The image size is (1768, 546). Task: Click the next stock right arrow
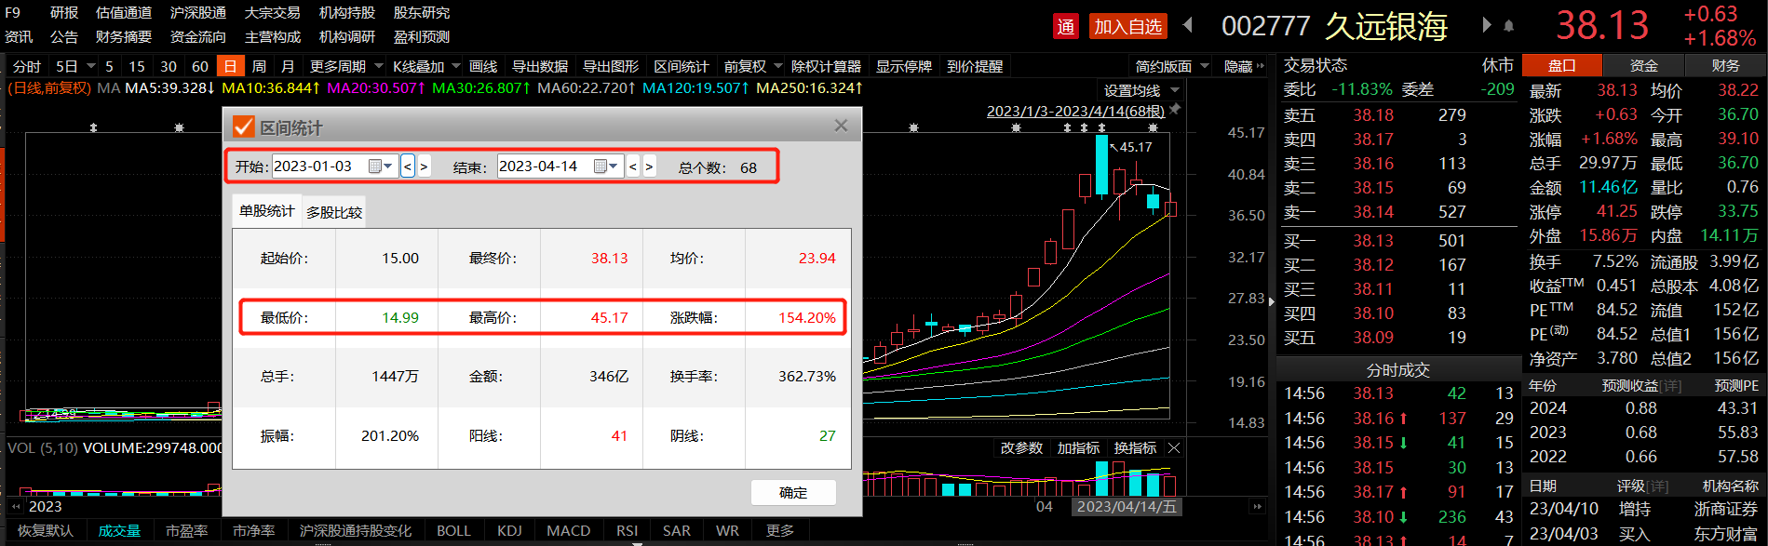coord(1487,25)
